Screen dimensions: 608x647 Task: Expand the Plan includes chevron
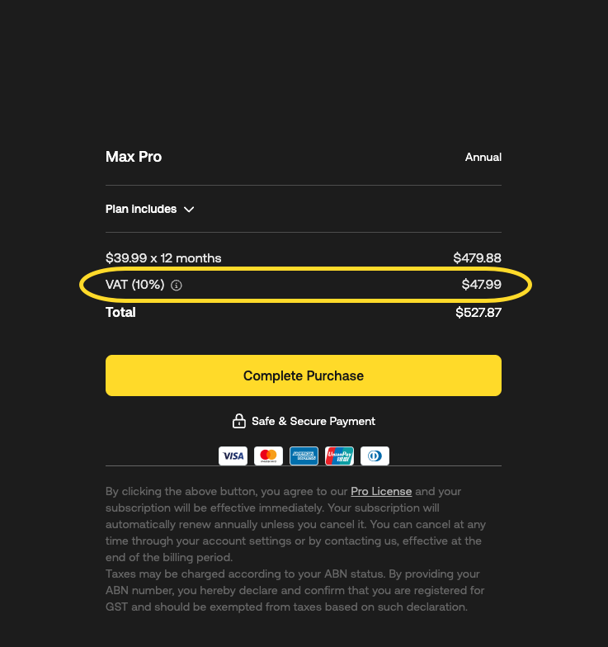pyautogui.click(x=189, y=210)
